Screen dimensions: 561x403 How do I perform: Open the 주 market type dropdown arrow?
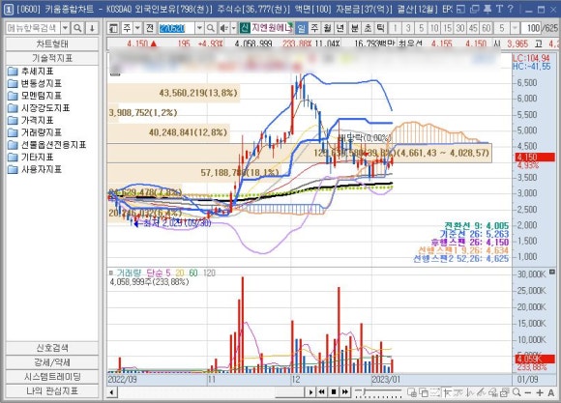tap(137, 28)
